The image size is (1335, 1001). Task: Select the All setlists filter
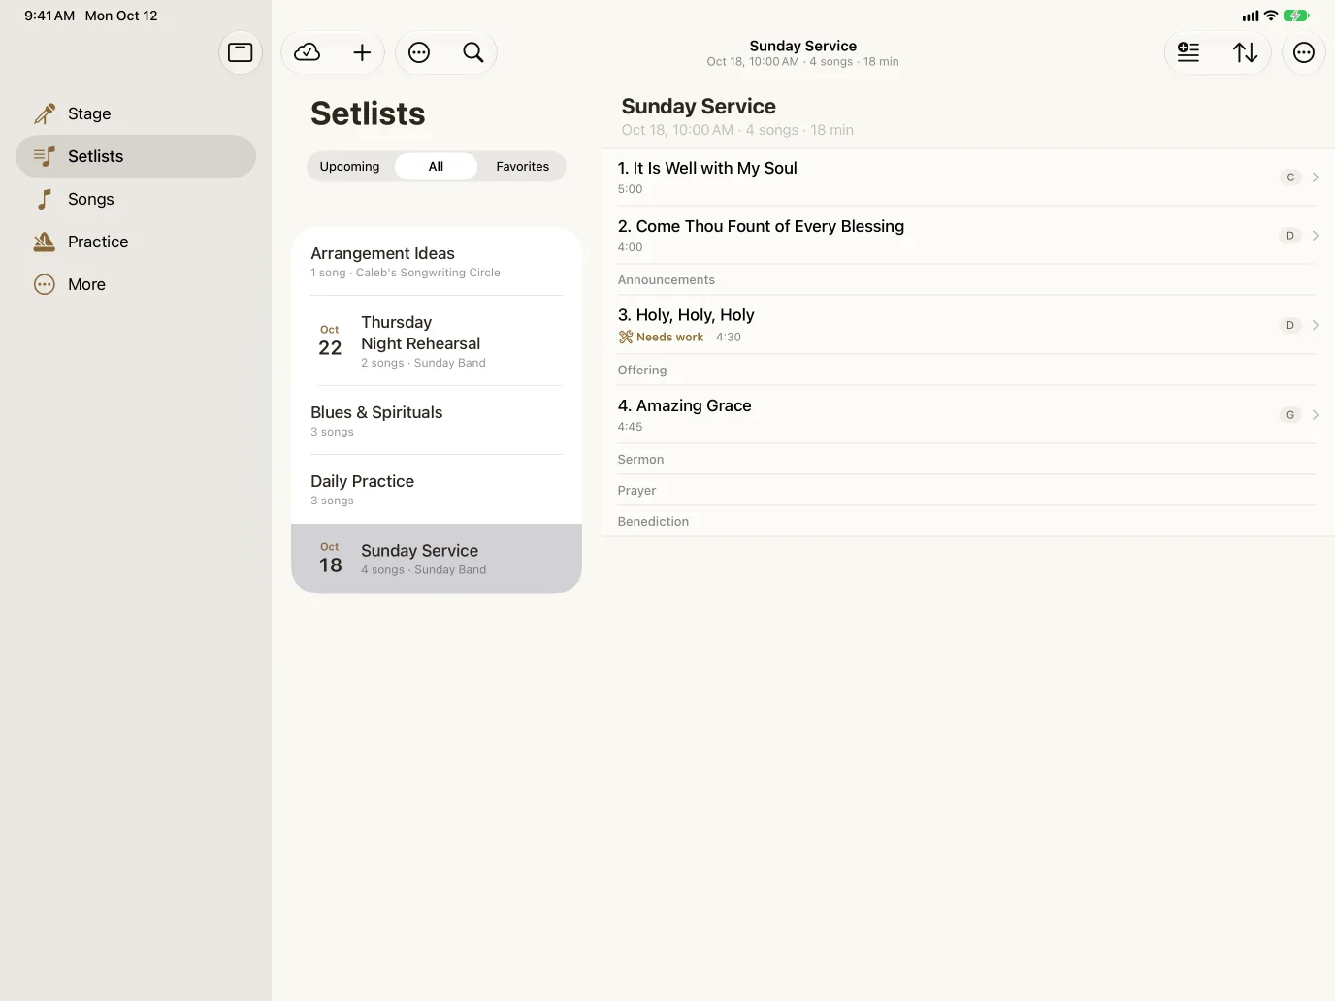[x=437, y=167]
